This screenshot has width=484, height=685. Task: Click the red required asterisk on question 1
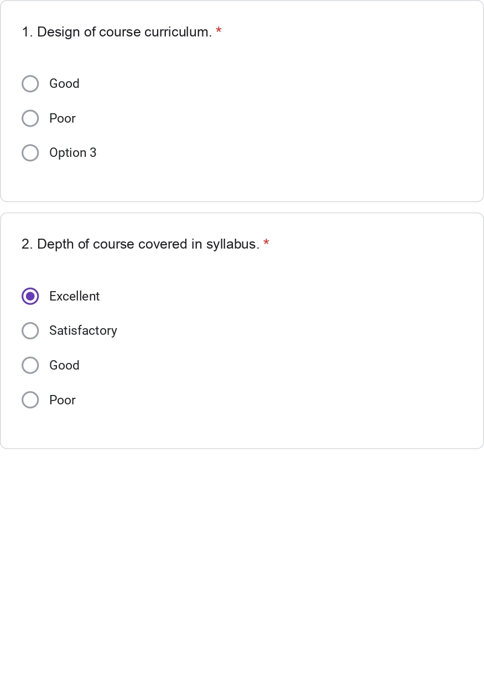(x=219, y=31)
